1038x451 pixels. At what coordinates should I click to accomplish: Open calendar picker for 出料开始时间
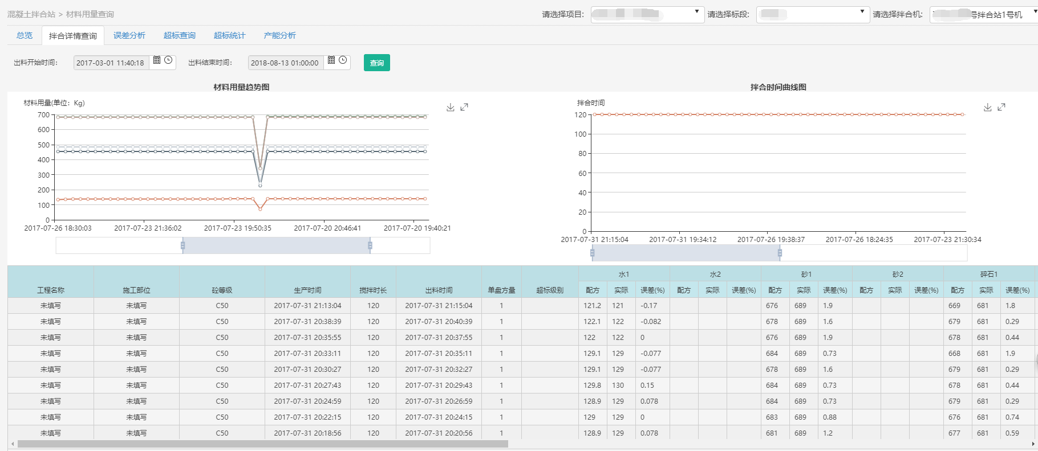[157, 60]
